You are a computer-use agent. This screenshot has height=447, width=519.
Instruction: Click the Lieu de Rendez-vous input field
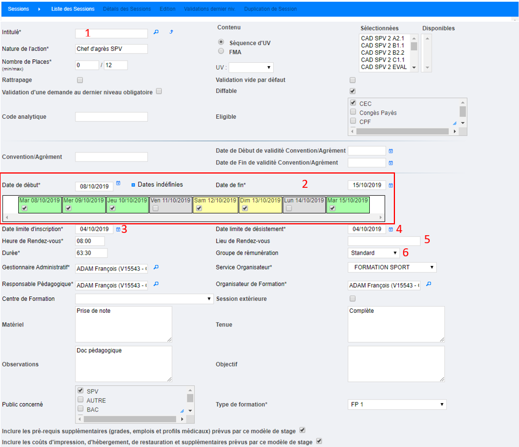click(x=384, y=241)
